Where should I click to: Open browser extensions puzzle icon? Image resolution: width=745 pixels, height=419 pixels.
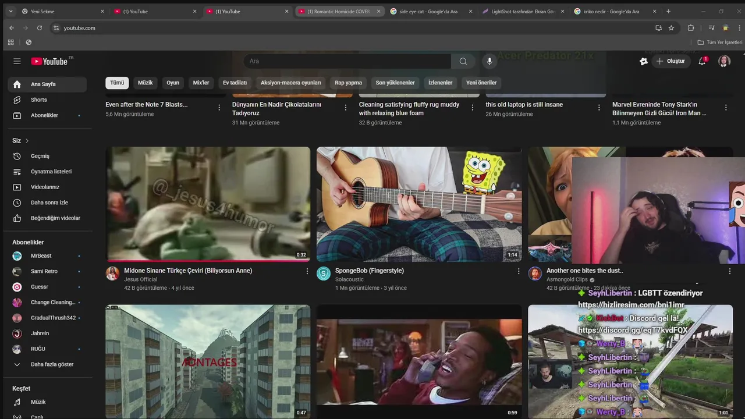point(691,28)
